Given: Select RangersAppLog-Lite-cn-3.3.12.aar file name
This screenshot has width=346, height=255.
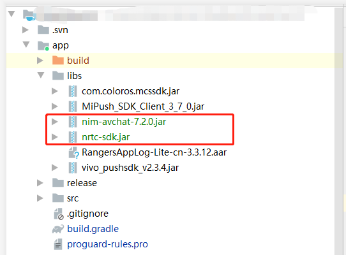Looking at the screenshot, I should click(154, 152).
